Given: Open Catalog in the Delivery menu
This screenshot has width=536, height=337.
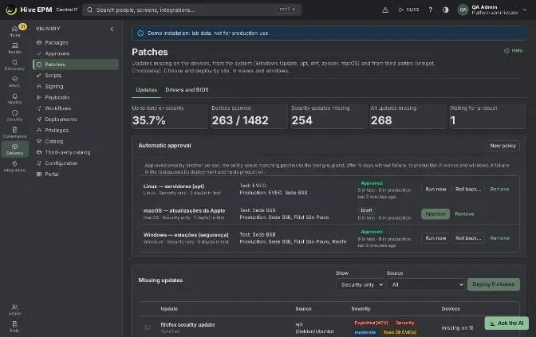Looking at the screenshot, I should 76,141.
